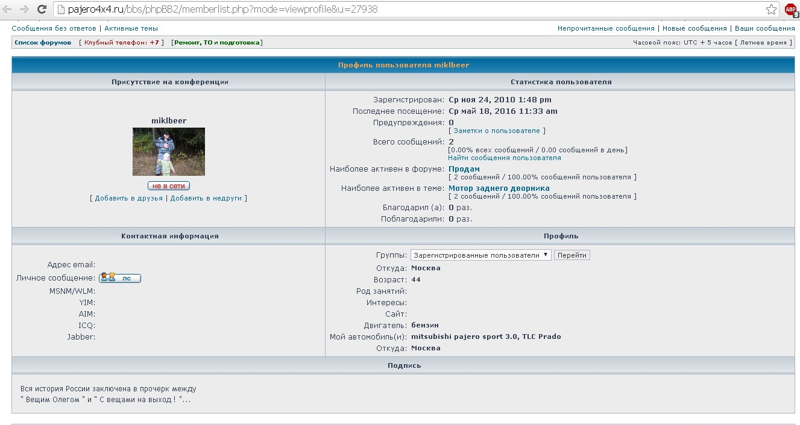The image size is (800, 425).
Task: Open 'Активные темы' link
Action: (131, 28)
